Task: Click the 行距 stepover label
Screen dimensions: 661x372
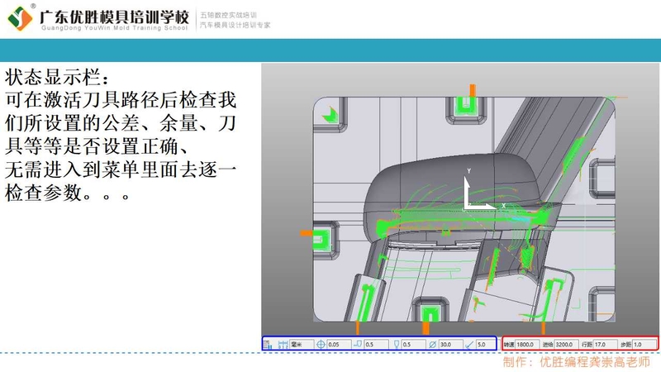Action: (587, 345)
